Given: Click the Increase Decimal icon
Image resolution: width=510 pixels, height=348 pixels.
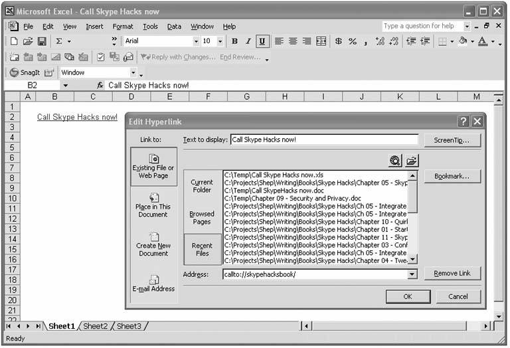Looking at the screenshot, I should pyautogui.click(x=380, y=41).
